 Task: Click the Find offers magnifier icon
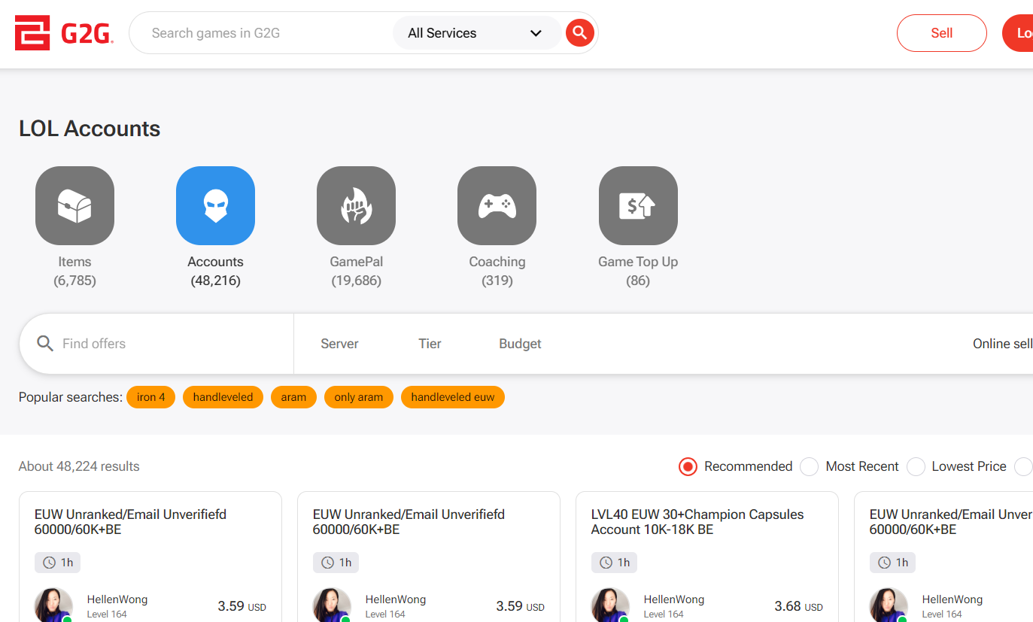click(45, 344)
